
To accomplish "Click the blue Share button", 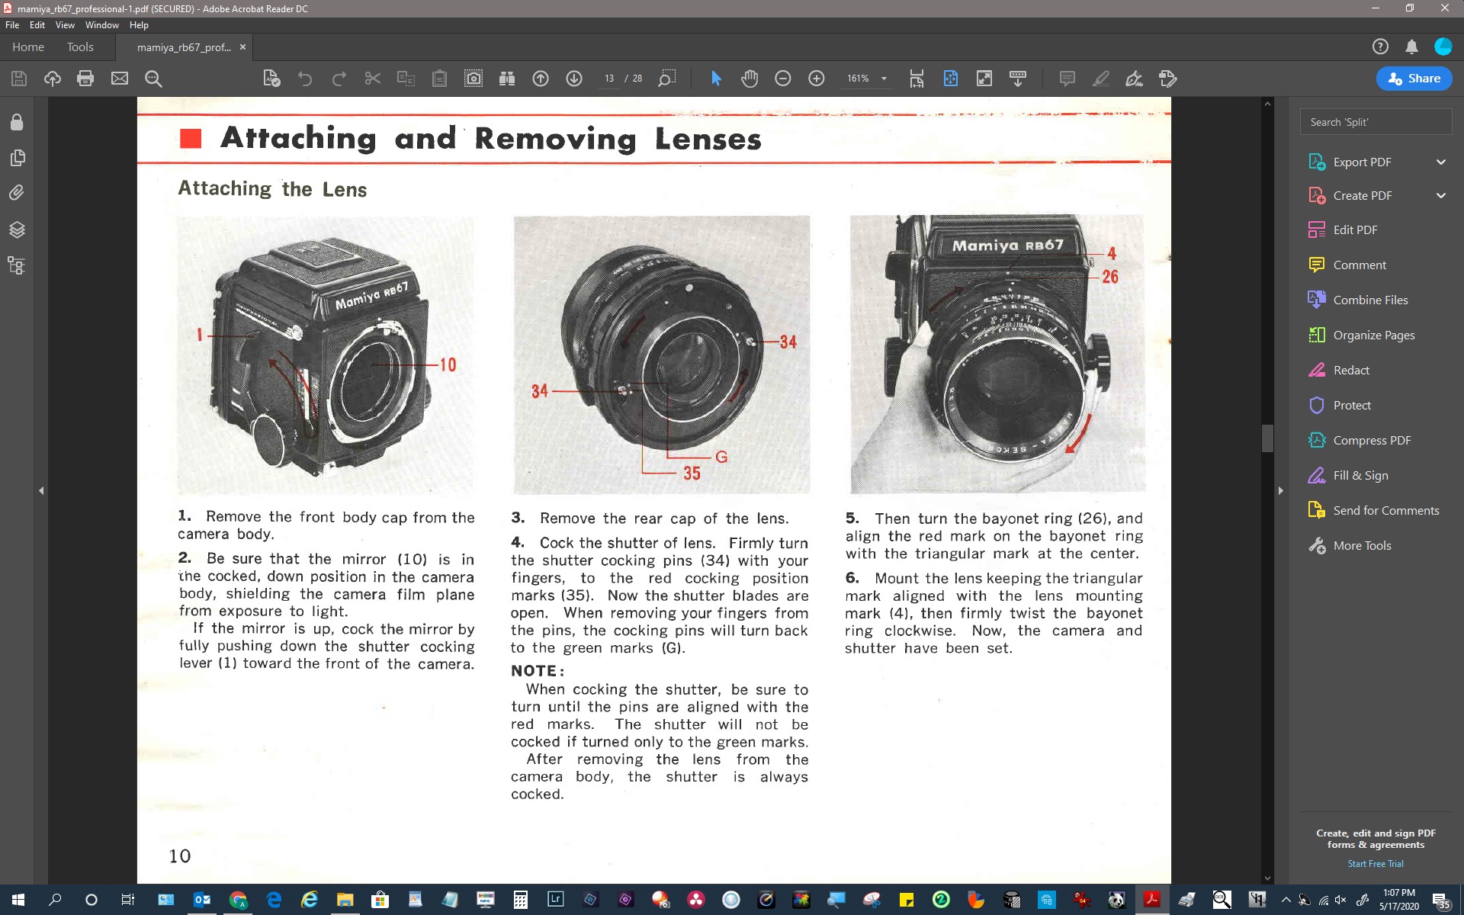I will click(x=1414, y=79).
